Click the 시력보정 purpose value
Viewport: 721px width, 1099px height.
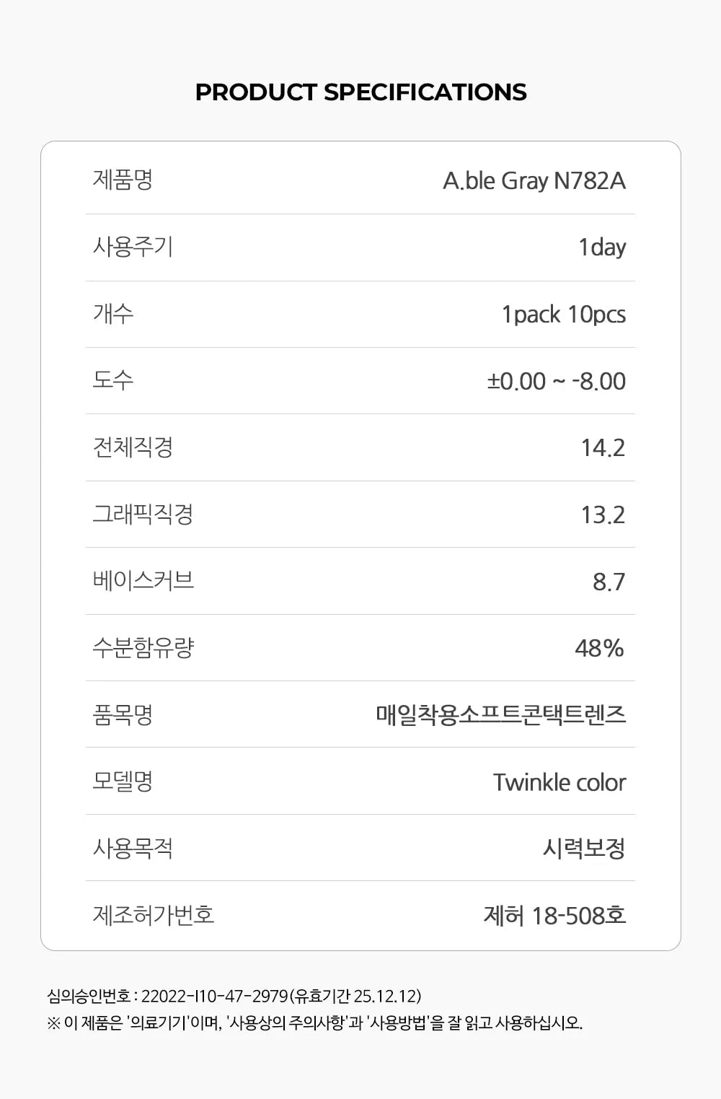pyautogui.click(x=583, y=849)
